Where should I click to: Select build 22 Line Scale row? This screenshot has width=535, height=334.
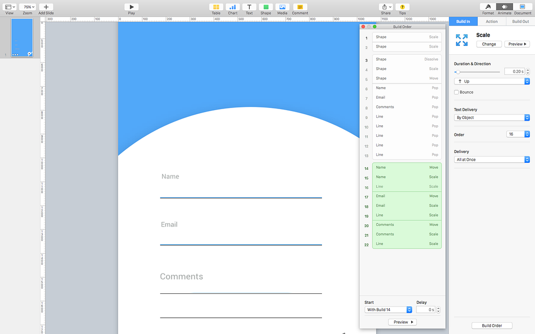pyautogui.click(x=406, y=244)
